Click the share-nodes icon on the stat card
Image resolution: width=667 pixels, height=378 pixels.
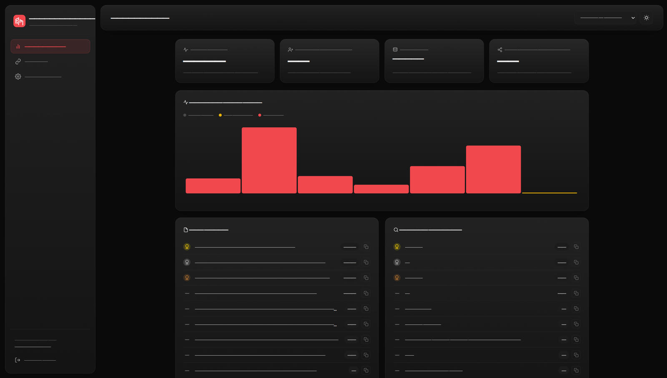coord(500,50)
